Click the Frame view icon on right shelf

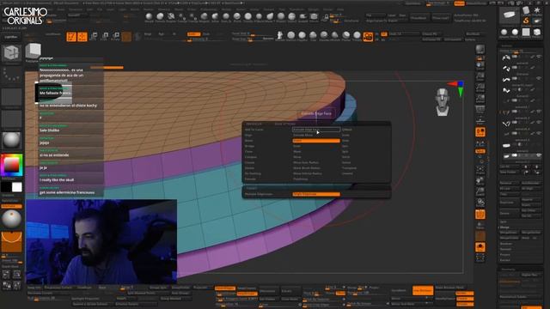480,170
